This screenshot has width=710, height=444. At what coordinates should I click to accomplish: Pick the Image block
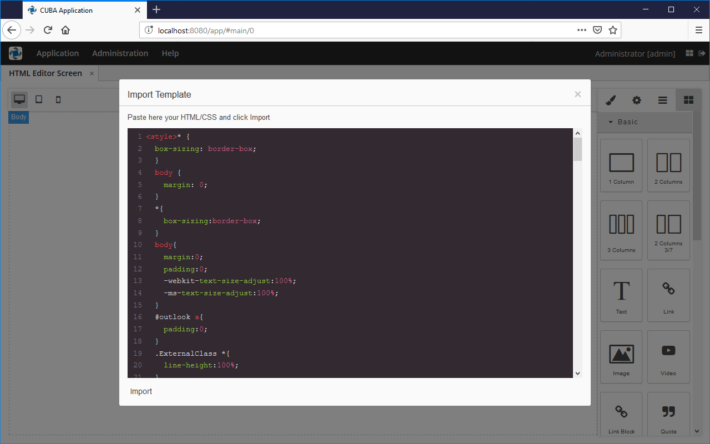click(x=621, y=356)
